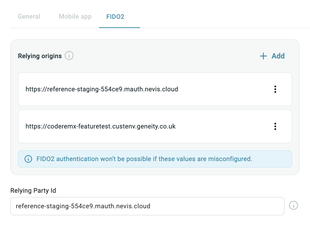310x232 pixels.
Task: Click info icon beside Relying origins heading
Action: click(x=69, y=56)
